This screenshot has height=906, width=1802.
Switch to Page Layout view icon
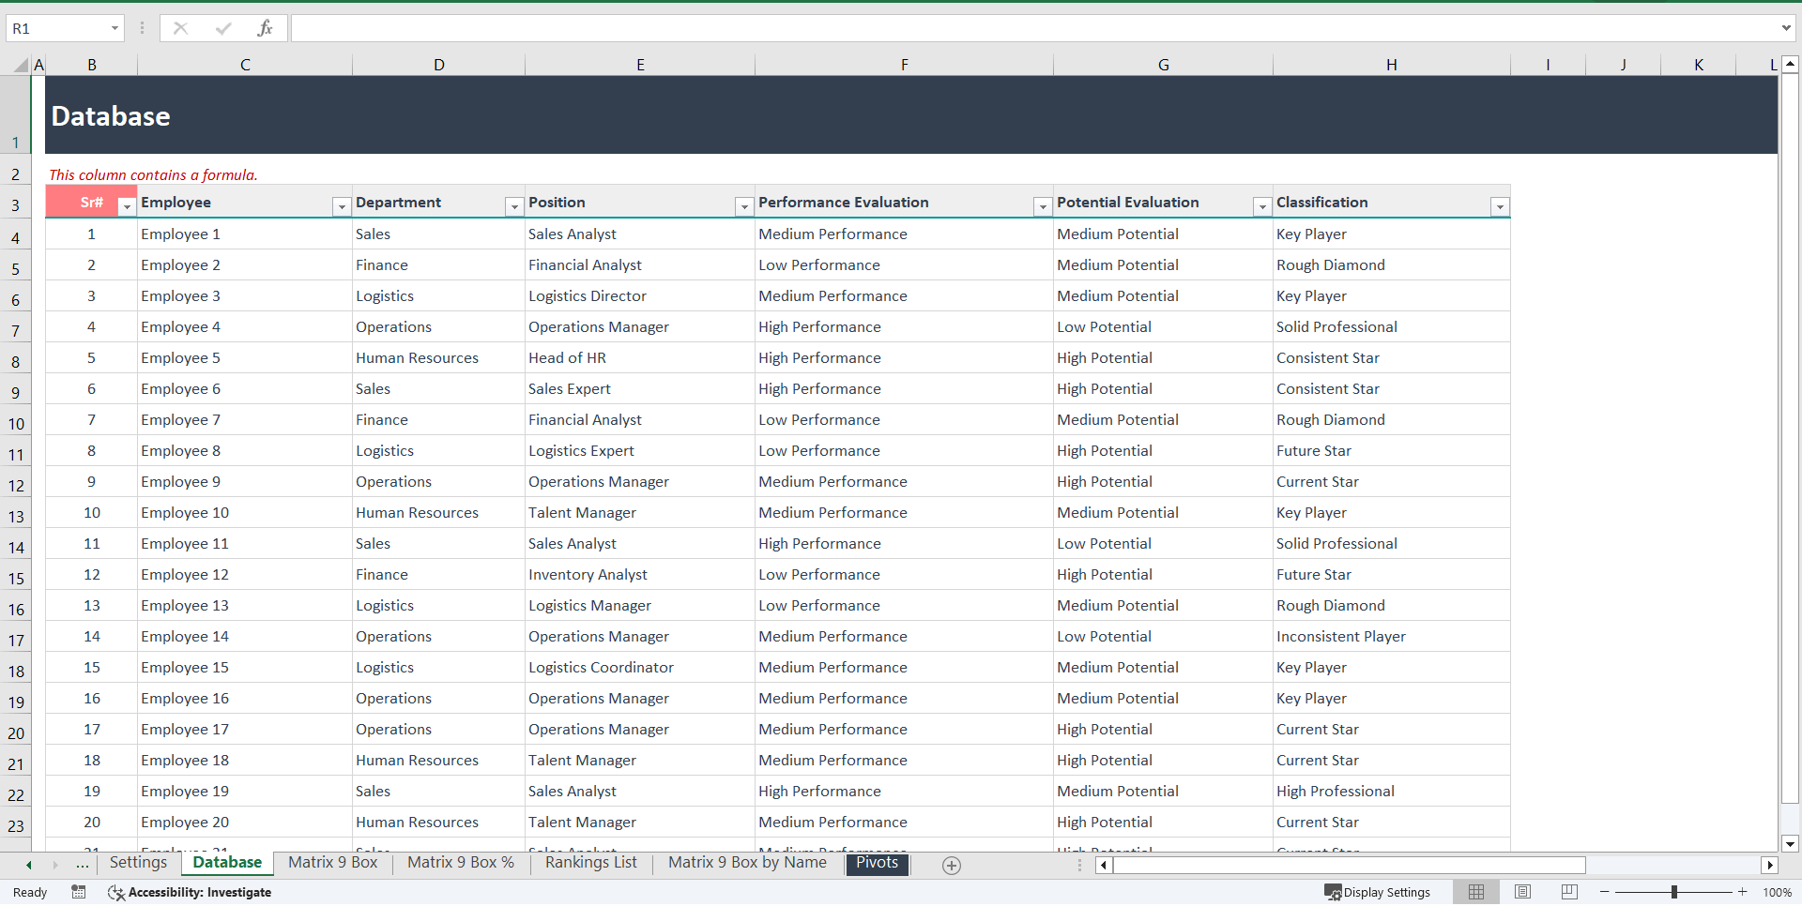tap(1522, 892)
